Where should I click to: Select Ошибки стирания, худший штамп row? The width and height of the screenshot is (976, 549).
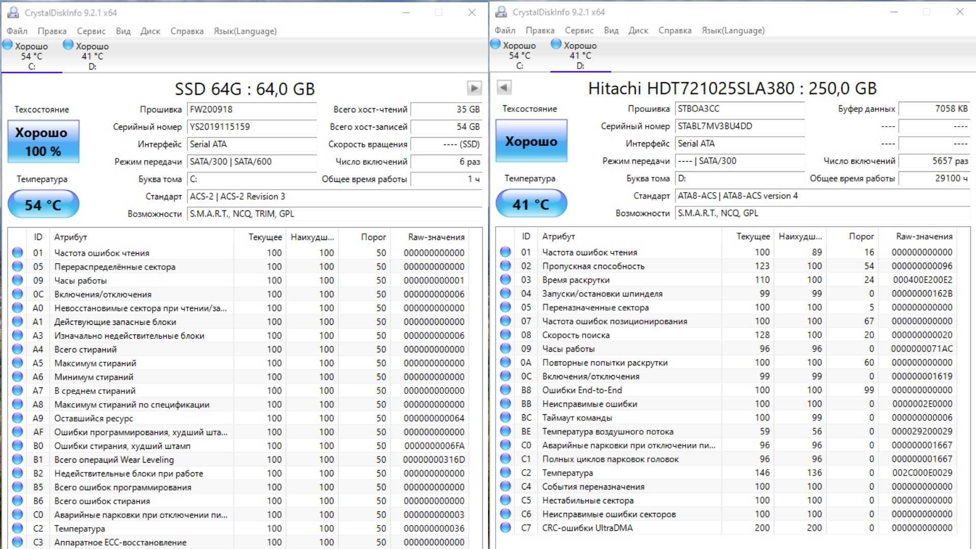pos(238,446)
